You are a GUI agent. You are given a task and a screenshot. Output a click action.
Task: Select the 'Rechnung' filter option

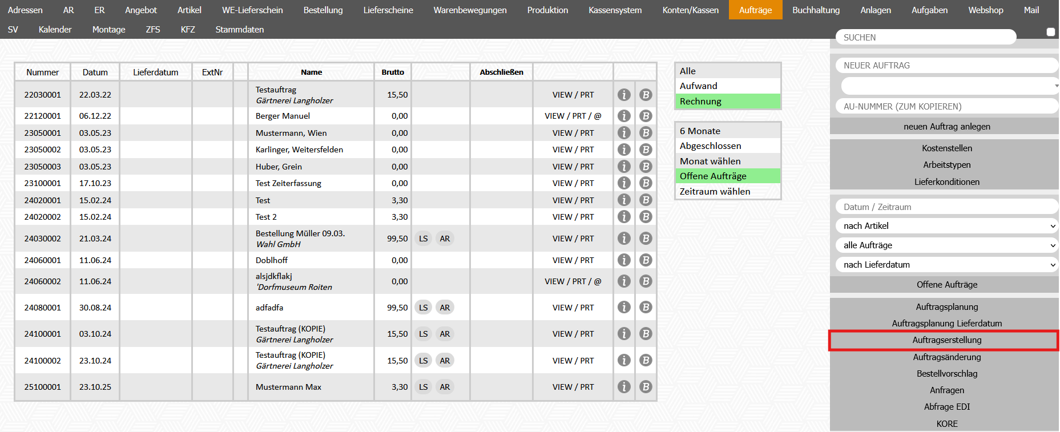coord(727,102)
